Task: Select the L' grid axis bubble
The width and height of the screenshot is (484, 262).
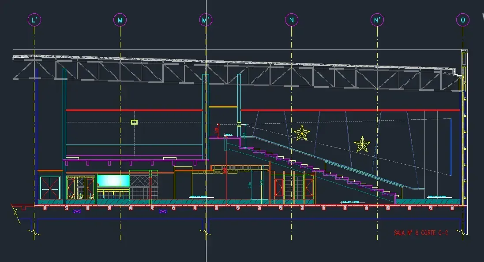Action: click(x=34, y=20)
